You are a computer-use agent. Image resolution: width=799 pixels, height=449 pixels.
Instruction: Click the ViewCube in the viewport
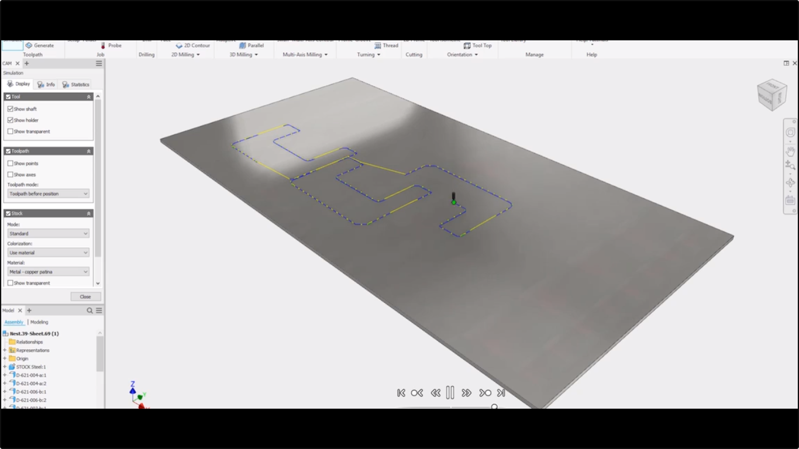[x=772, y=94]
